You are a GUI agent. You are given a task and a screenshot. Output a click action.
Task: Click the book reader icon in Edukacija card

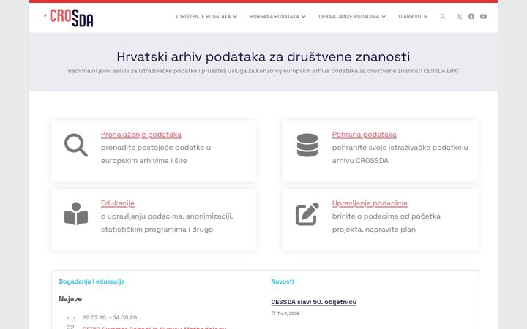click(76, 213)
